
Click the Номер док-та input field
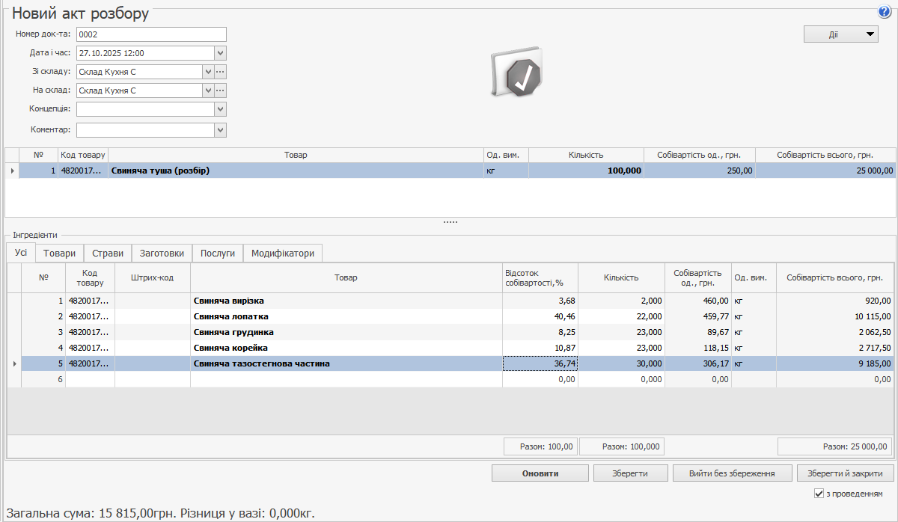[150, 34]
